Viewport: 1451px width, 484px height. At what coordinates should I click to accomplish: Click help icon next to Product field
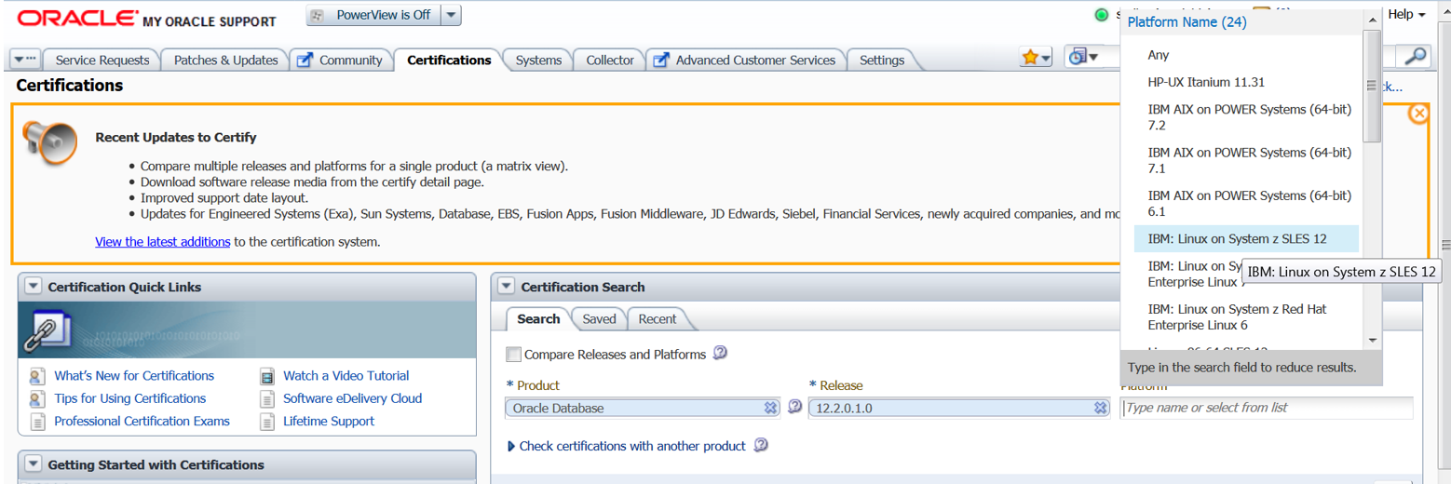(795, 407)
